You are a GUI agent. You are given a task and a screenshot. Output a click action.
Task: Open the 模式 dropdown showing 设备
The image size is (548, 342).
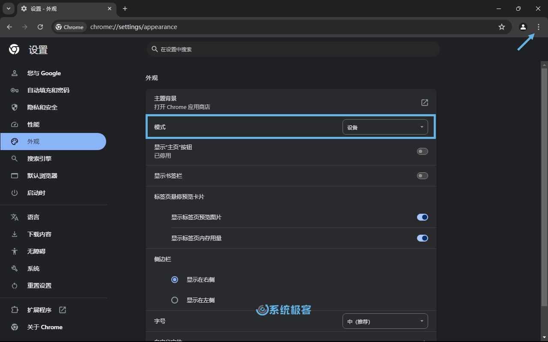pyautogui.click(x=385, y=127)
